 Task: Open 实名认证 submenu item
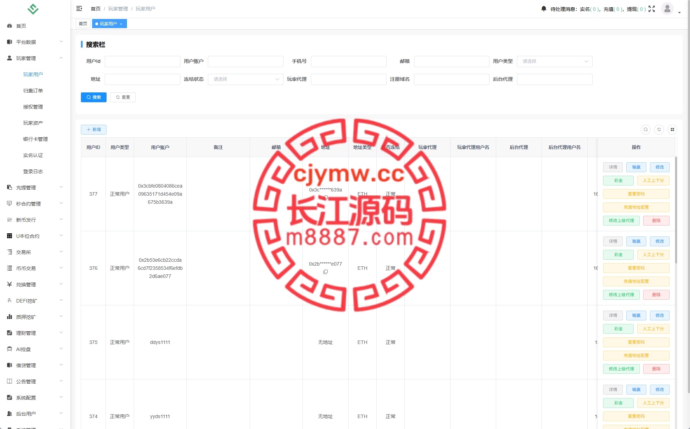33,155
